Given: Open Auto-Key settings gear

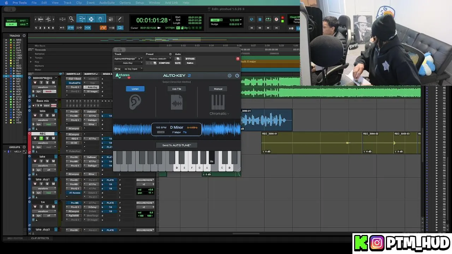Looking at the screenshot, I should click(x=230, y=75).
